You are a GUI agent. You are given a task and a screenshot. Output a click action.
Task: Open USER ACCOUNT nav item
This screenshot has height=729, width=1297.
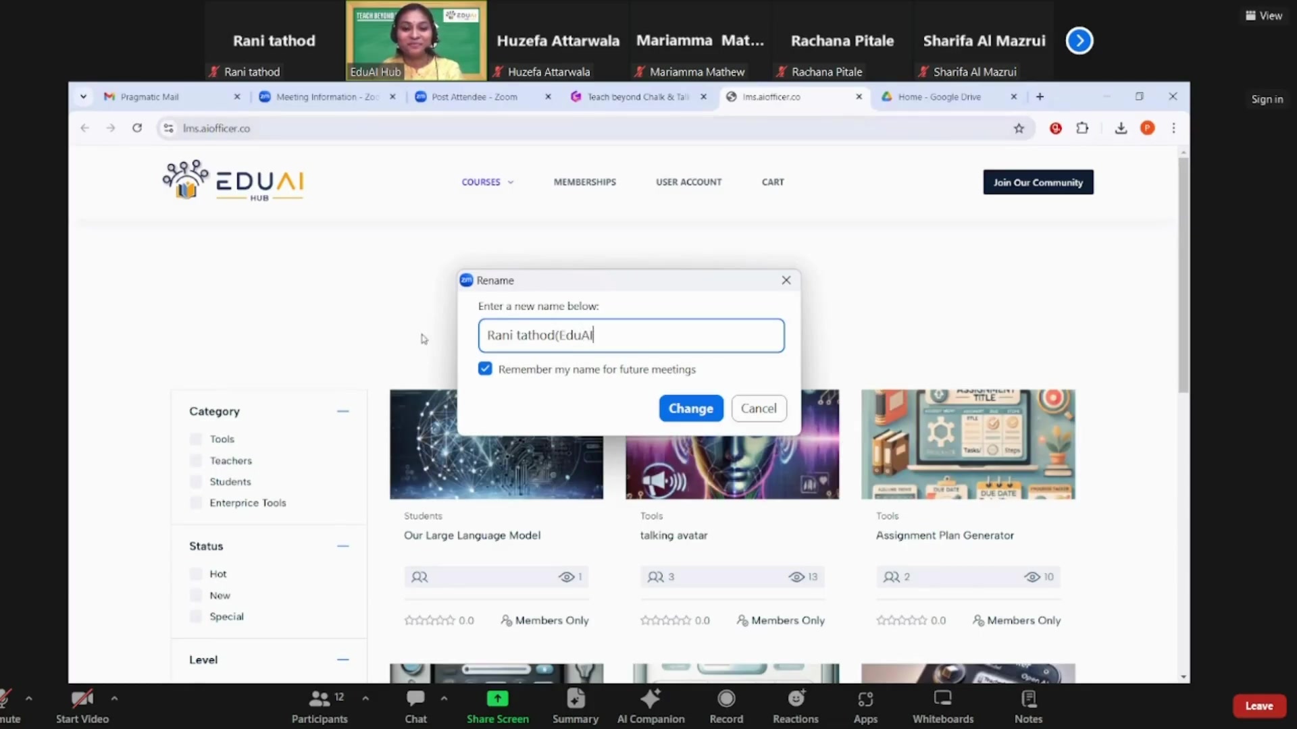point(688,182)
